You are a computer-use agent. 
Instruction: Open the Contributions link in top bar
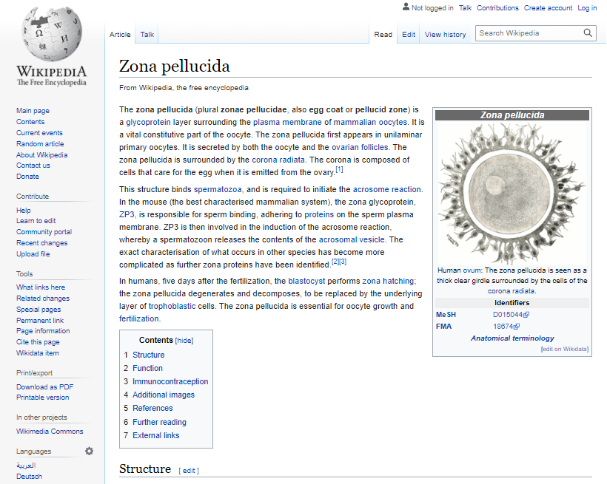point(497,7)
